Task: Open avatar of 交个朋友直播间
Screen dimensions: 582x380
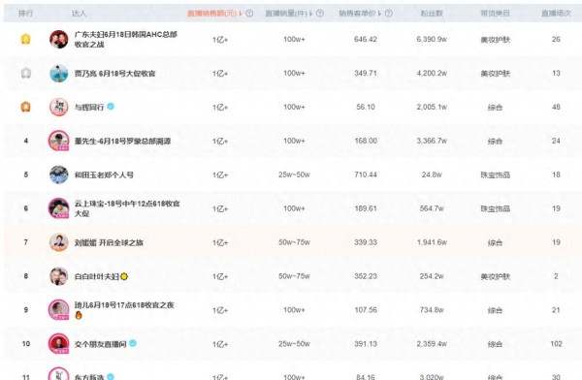Action: click(59, 343)
